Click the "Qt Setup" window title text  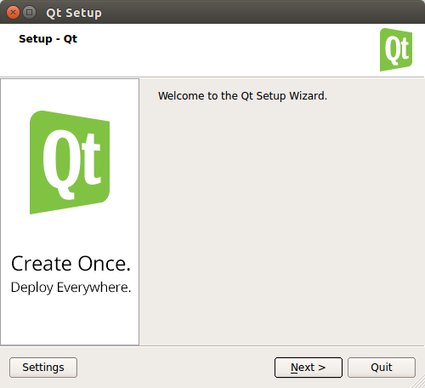pyautogui.click(x=74, y=13)
